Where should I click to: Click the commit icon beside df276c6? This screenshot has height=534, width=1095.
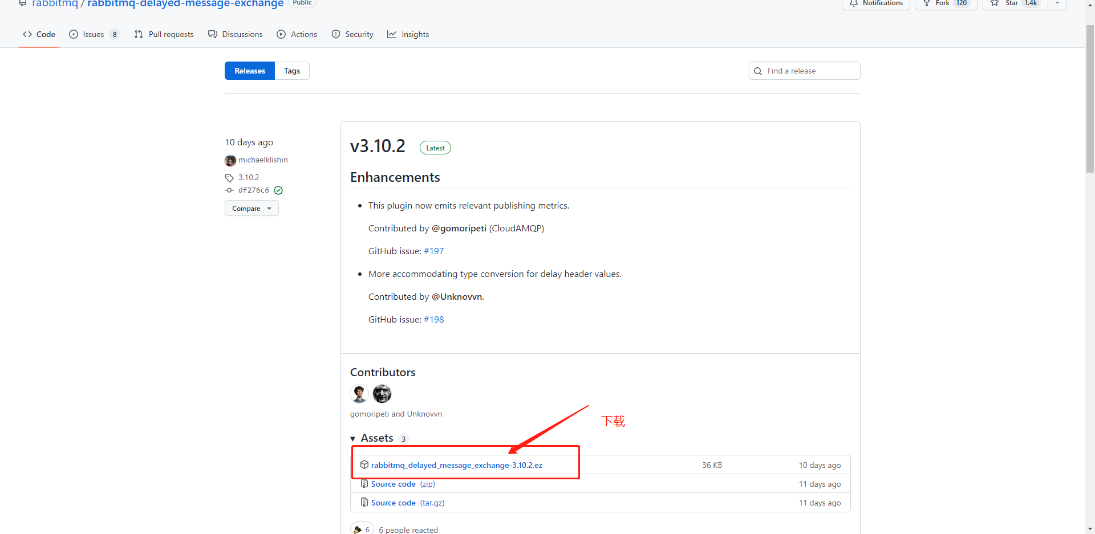[229, 190]
